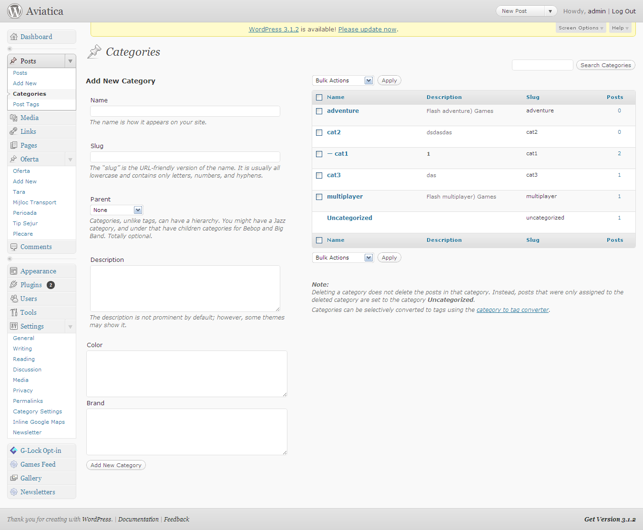The height and width of the screenshot is (530, 643).
Task: Click the Dashboard house icon
Action: pyautogui.click(x=14, y=37)
